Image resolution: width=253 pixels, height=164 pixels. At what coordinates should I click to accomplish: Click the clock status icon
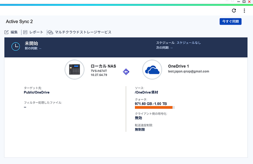[16, 46]
